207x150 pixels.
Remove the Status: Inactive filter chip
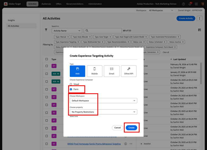183,42
